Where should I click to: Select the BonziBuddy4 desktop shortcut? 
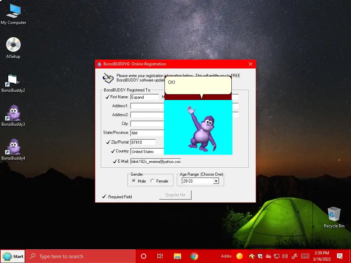click(13, 149)
